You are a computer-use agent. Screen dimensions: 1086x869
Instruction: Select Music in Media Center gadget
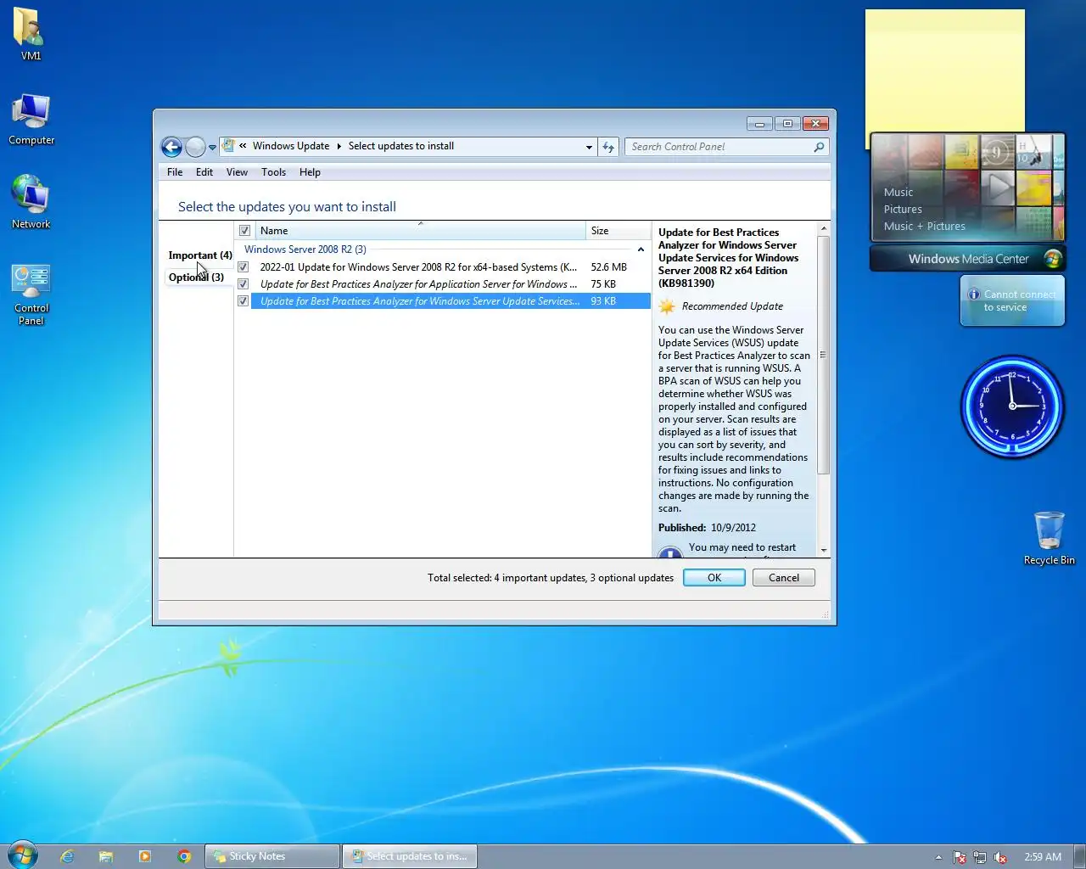[x=898, y=193]
